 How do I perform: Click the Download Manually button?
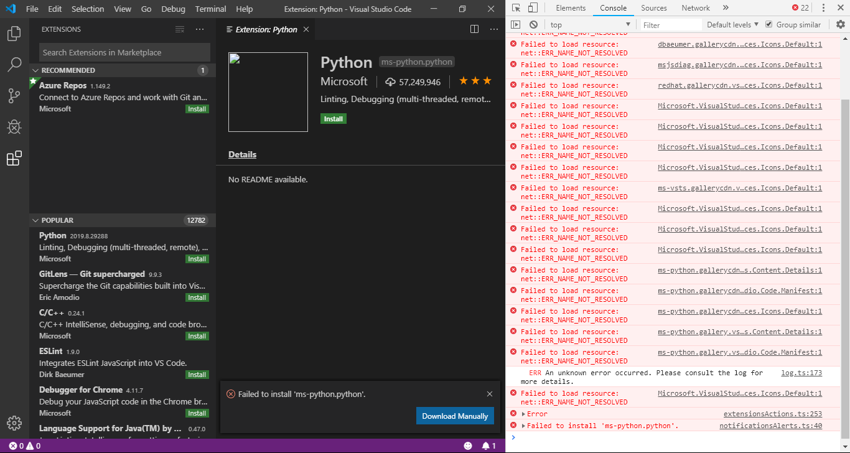click(455, 415)
